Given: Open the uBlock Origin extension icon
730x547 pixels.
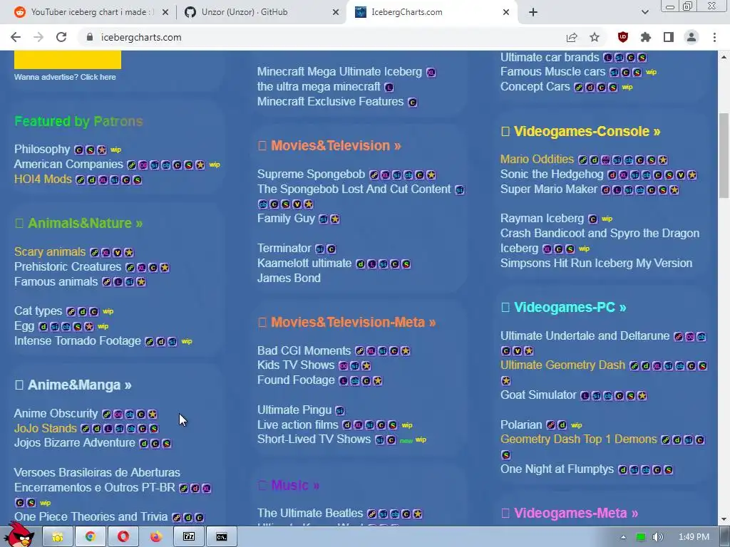Looking at the screenshot, I should coord(622,37).
